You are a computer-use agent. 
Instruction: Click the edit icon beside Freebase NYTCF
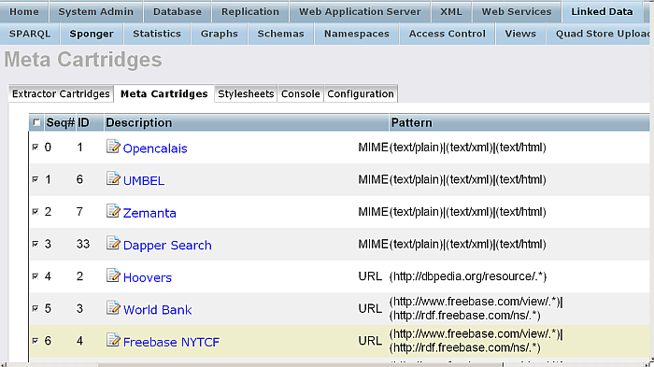pos(113,340)
